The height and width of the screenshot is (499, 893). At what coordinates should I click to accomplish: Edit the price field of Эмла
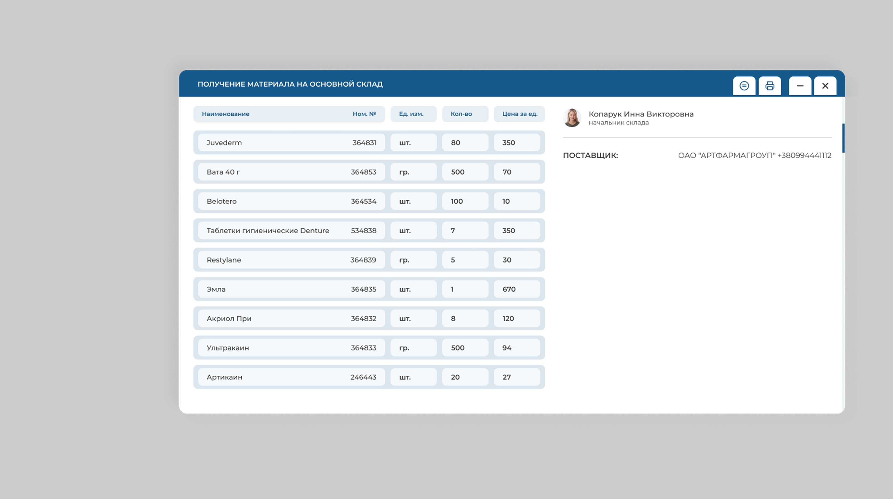[517, 289]
